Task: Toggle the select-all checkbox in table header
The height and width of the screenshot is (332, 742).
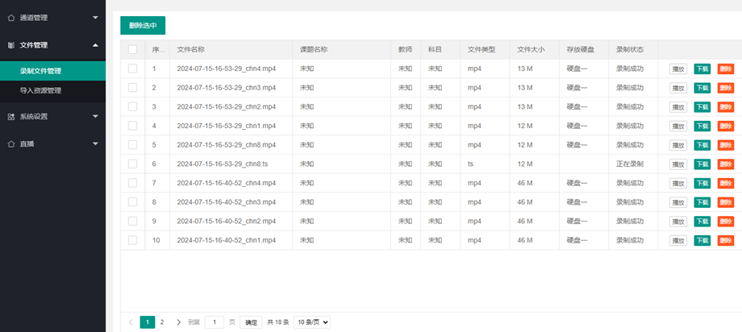Action: pos(133,50)
